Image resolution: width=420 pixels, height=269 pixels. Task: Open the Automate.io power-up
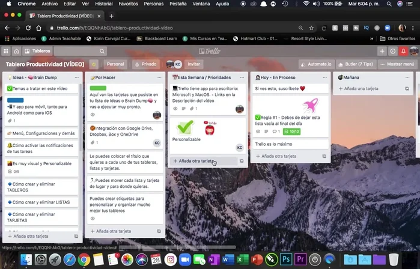point(315,64)
